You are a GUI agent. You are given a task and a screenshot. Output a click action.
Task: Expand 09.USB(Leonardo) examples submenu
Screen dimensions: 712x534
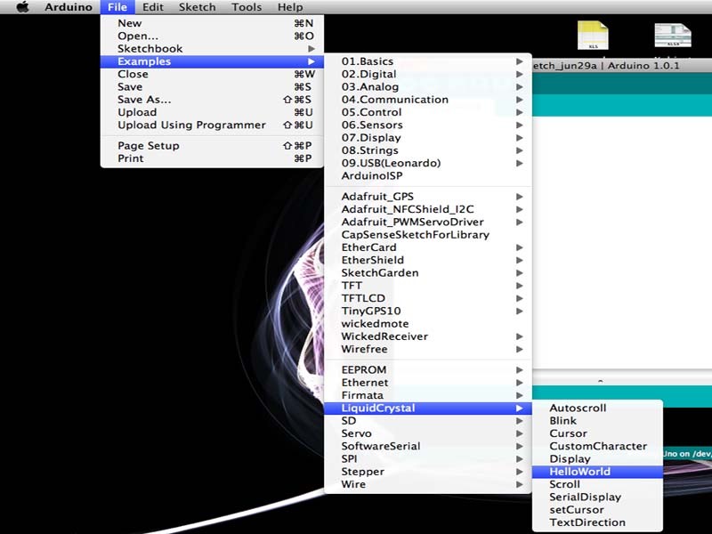(x=428, y=163)
